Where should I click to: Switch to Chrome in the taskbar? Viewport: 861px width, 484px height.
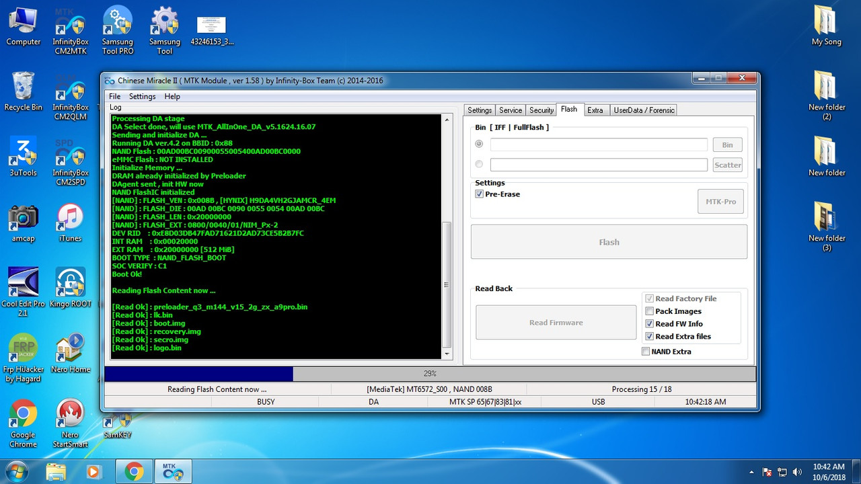134,471
